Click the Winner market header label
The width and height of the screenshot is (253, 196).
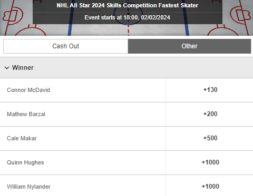click(x=23, y=68)
